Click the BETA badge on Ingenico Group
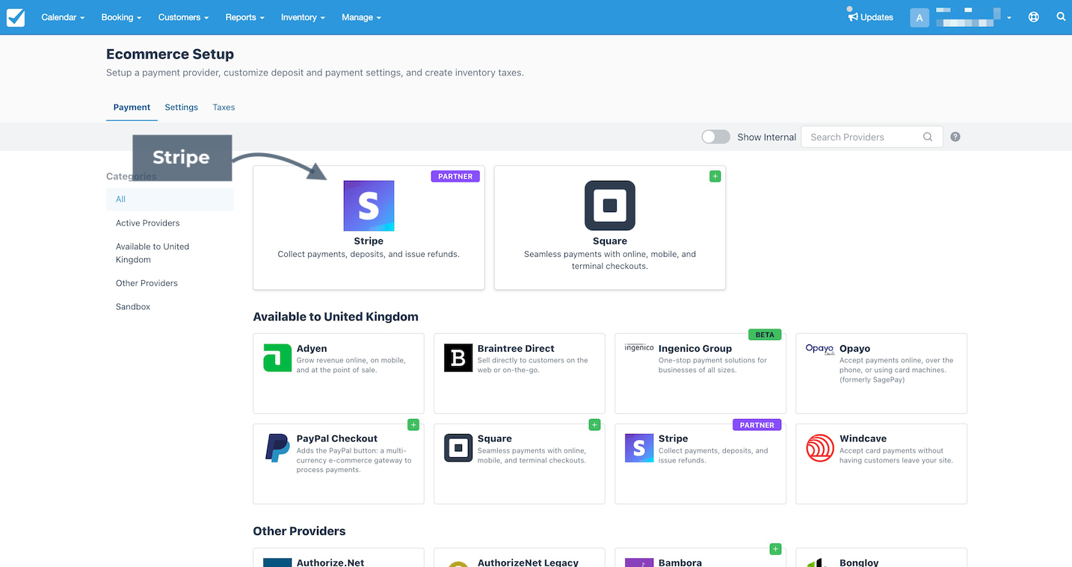 tap(765, 335)
